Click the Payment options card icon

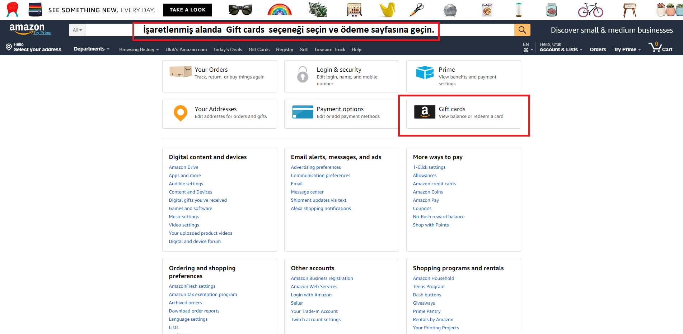click(x=303, y=112)
